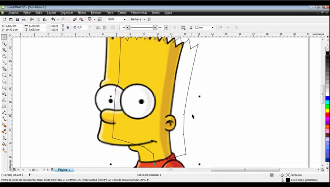The width and height of the screenshot is (330, 187).
Task: Print the document
Action: [23, 19]
